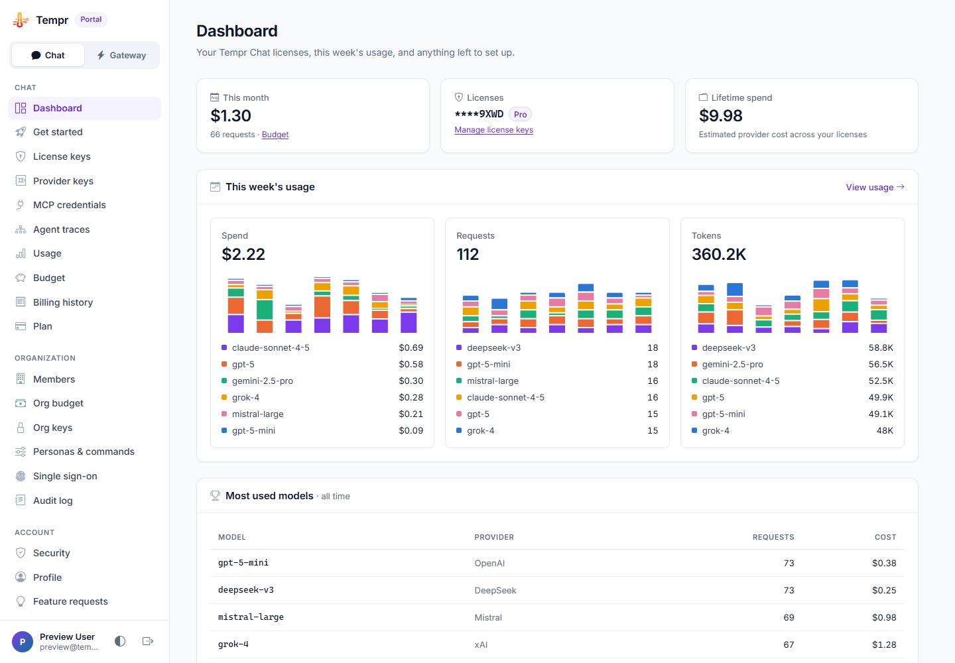
Task: Open Personas & commands settings
Action: coord(84,452)
